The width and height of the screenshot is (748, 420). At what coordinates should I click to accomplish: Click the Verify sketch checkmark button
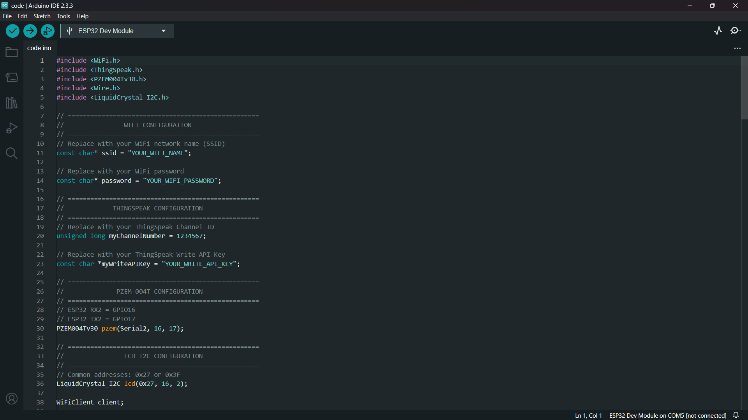click(12, 31)
